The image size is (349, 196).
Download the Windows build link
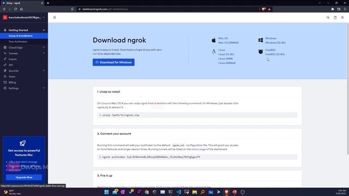click(270, 38)
